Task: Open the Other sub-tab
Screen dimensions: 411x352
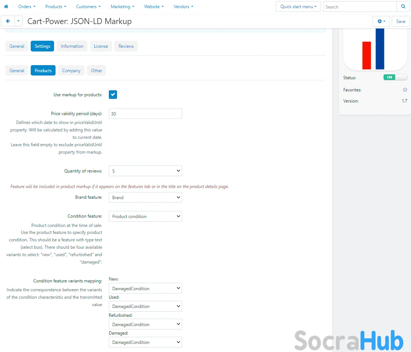Action: (x=97, y=70)
